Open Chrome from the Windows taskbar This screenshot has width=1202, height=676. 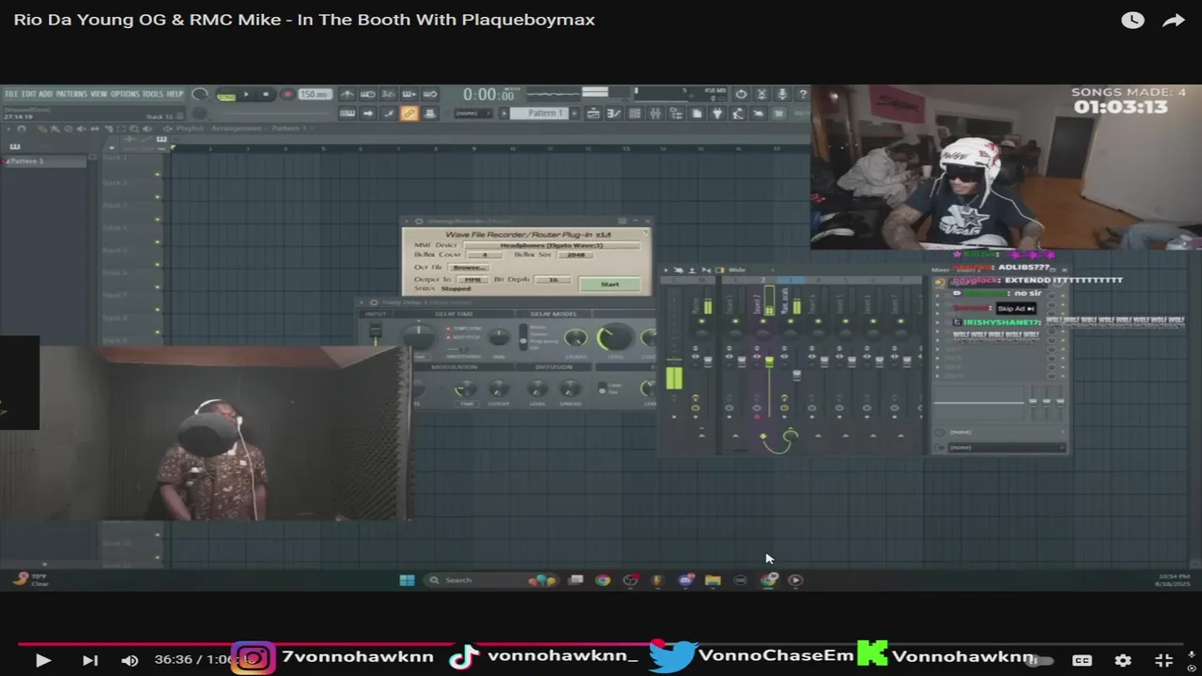(x=603, y=580)
